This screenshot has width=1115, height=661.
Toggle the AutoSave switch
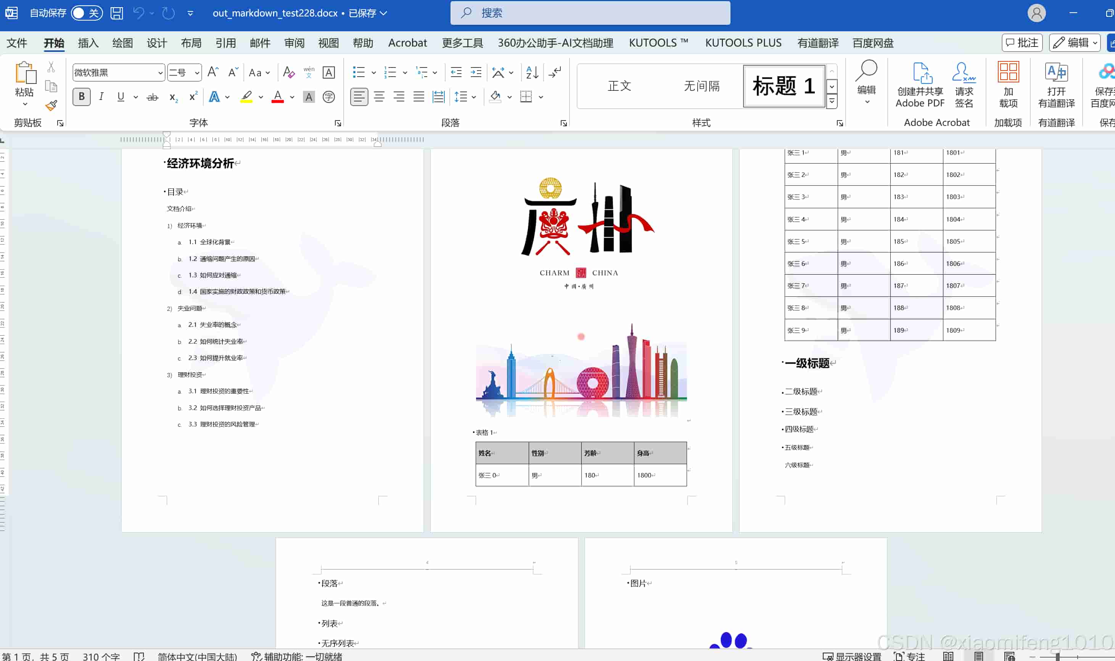tap(87, 13)
